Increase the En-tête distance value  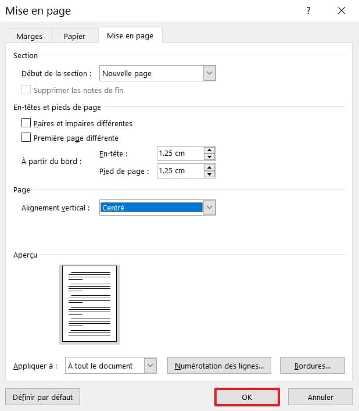(210, 150)
